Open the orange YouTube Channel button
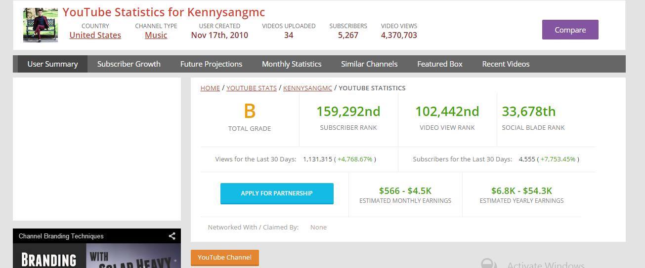Screen dimensions: 645x268 (x=224, y=258)
